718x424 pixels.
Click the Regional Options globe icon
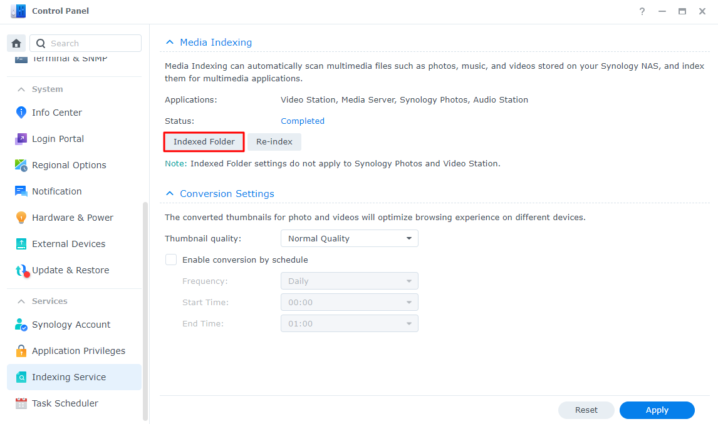pyautogui.click(x=21, y=165)
